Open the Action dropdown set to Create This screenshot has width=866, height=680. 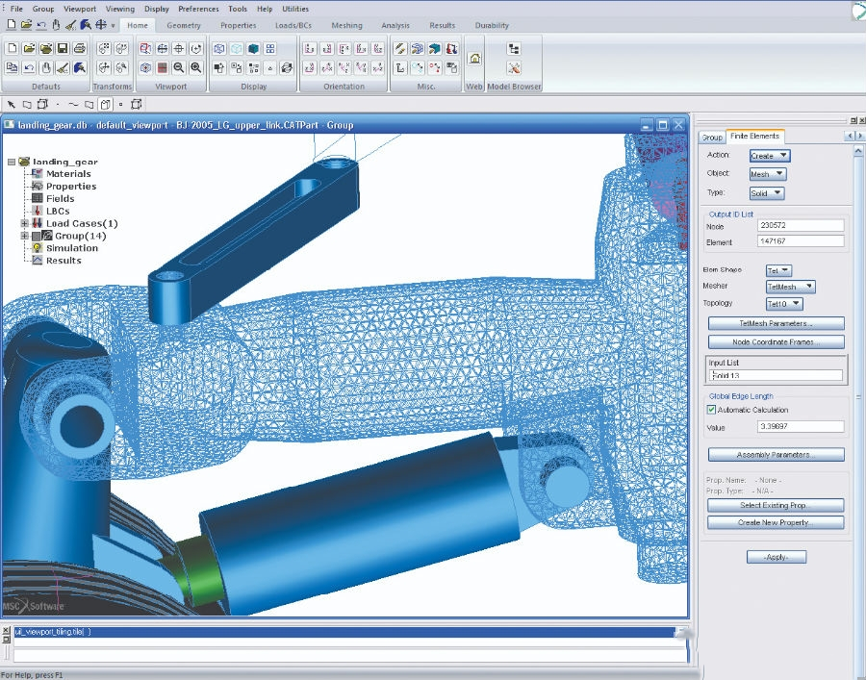coord(770,155)
